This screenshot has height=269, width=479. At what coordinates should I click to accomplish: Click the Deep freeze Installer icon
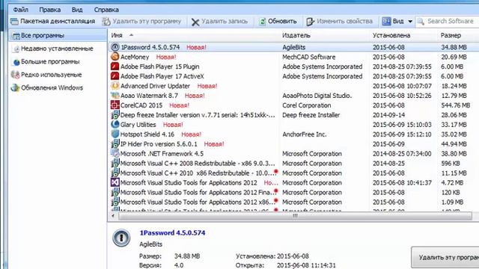point(115,115)
